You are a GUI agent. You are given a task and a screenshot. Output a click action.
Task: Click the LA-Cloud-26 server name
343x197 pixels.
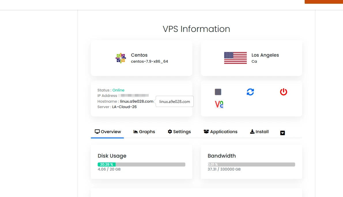pyautogui.click(x=125, y=107)
